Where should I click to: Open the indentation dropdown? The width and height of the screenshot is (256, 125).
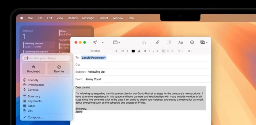click(x=189, y=51)
